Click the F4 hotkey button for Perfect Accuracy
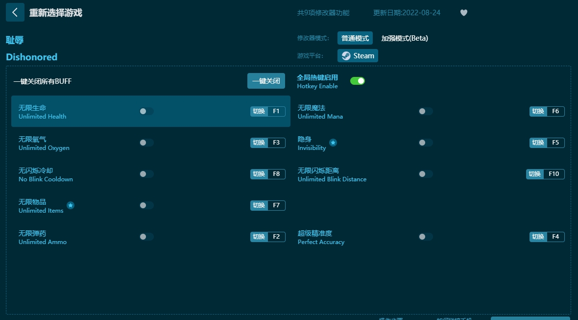This screenshot has width=578, height=320. click(547, 237)
